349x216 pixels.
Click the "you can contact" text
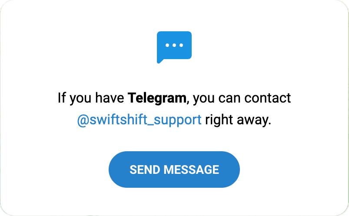coord(242,98)
